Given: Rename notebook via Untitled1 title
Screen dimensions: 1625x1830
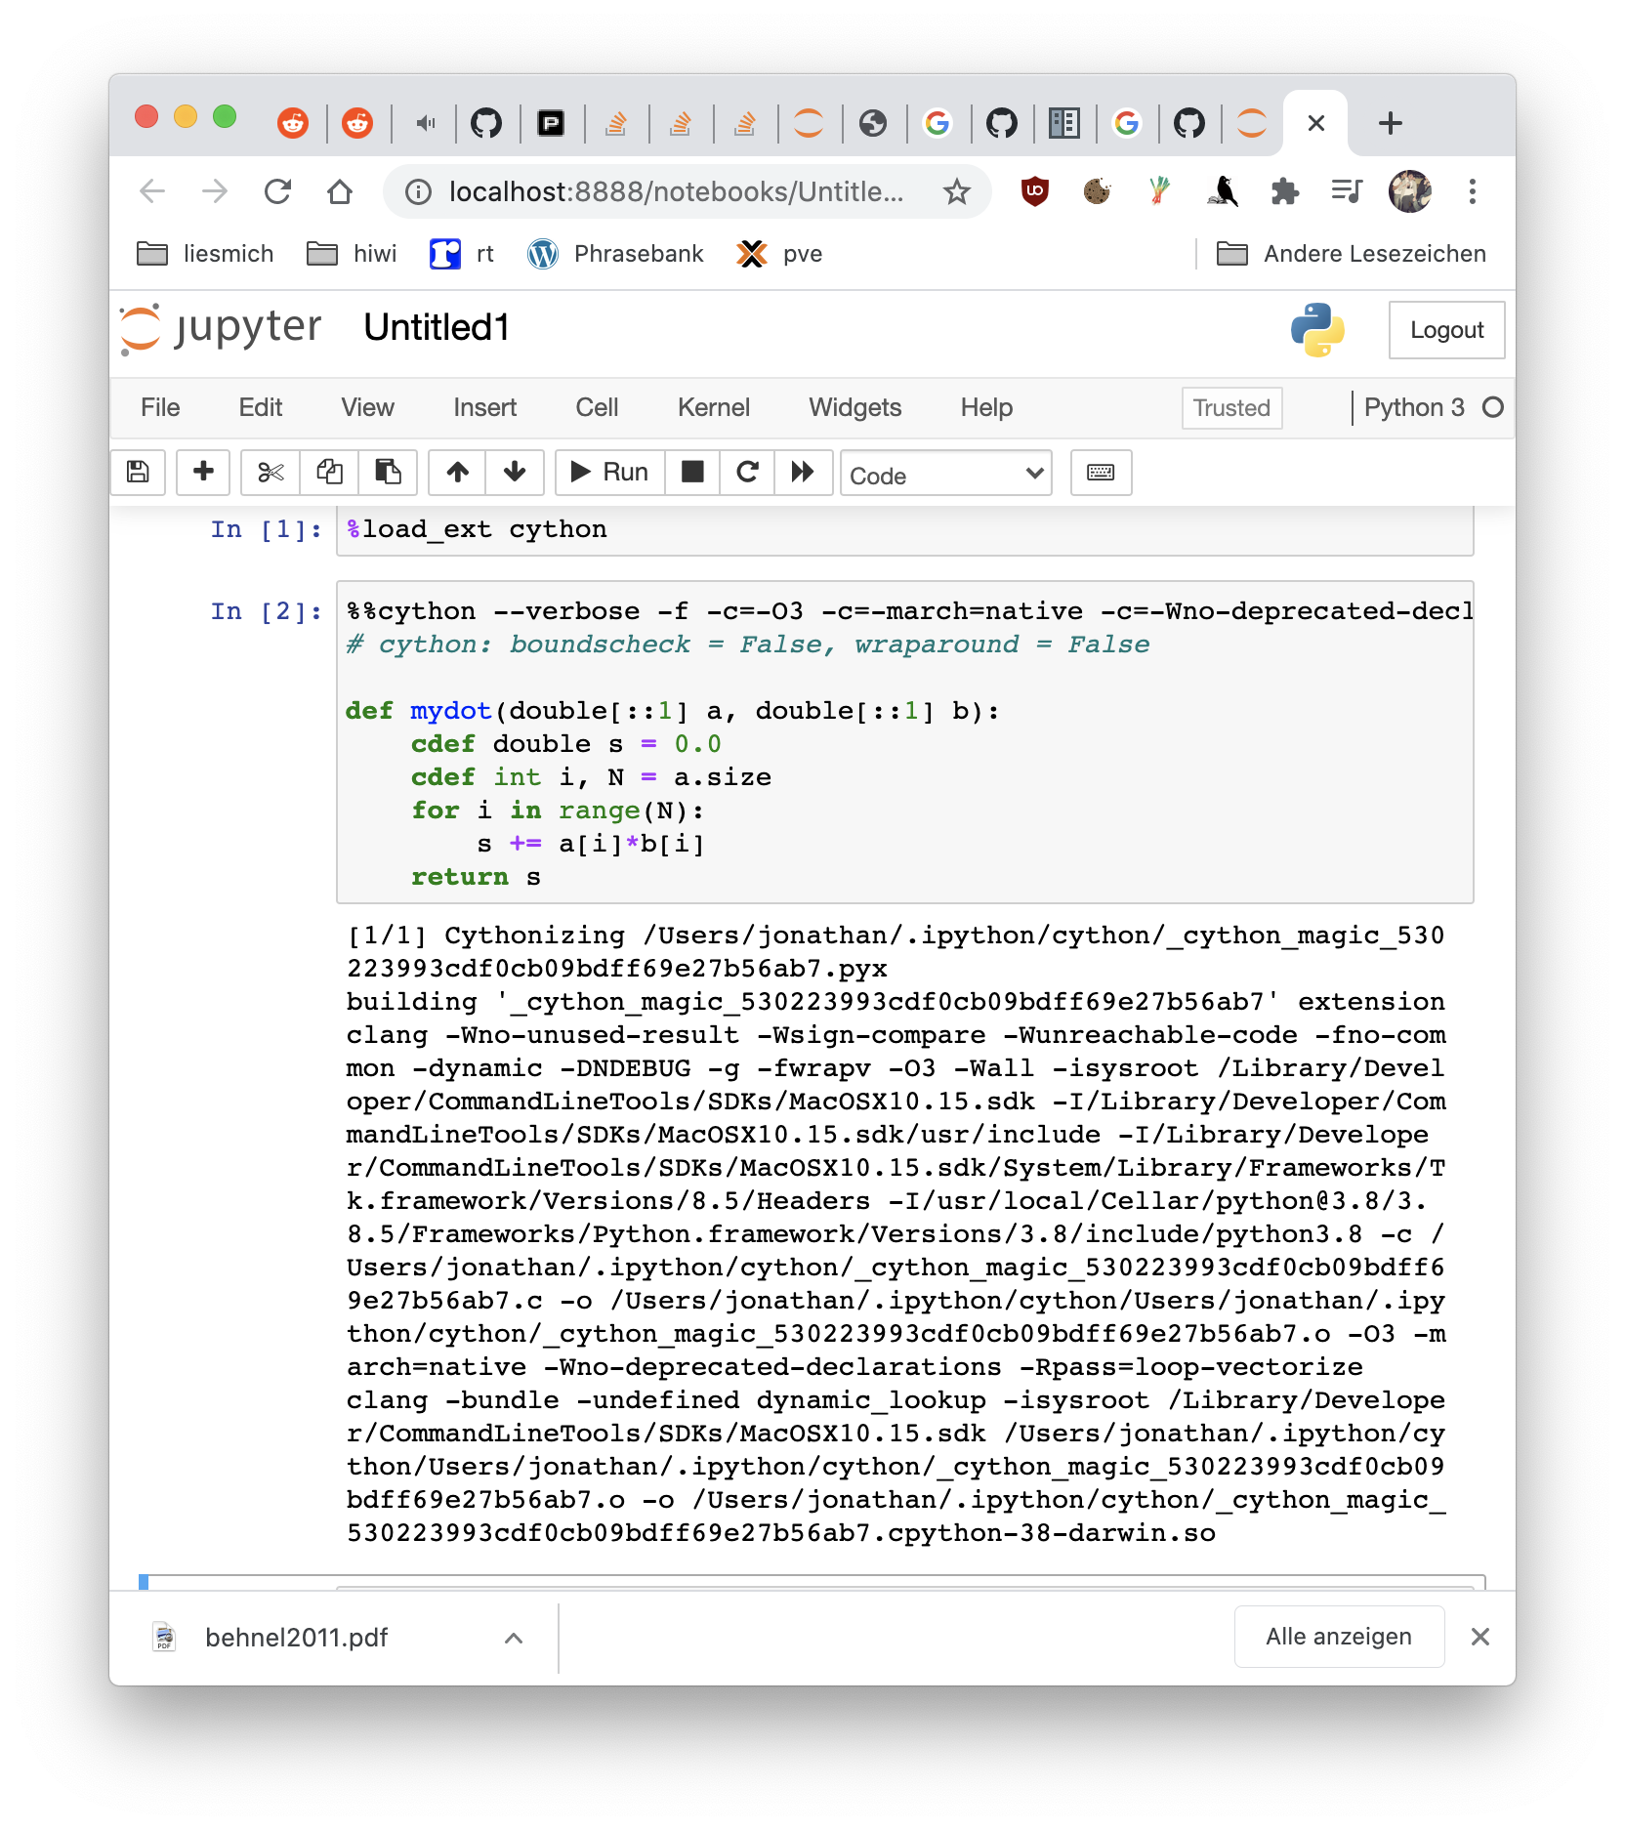Looking at the screenshot, I should pyautogui.click(x=436, y=328).
